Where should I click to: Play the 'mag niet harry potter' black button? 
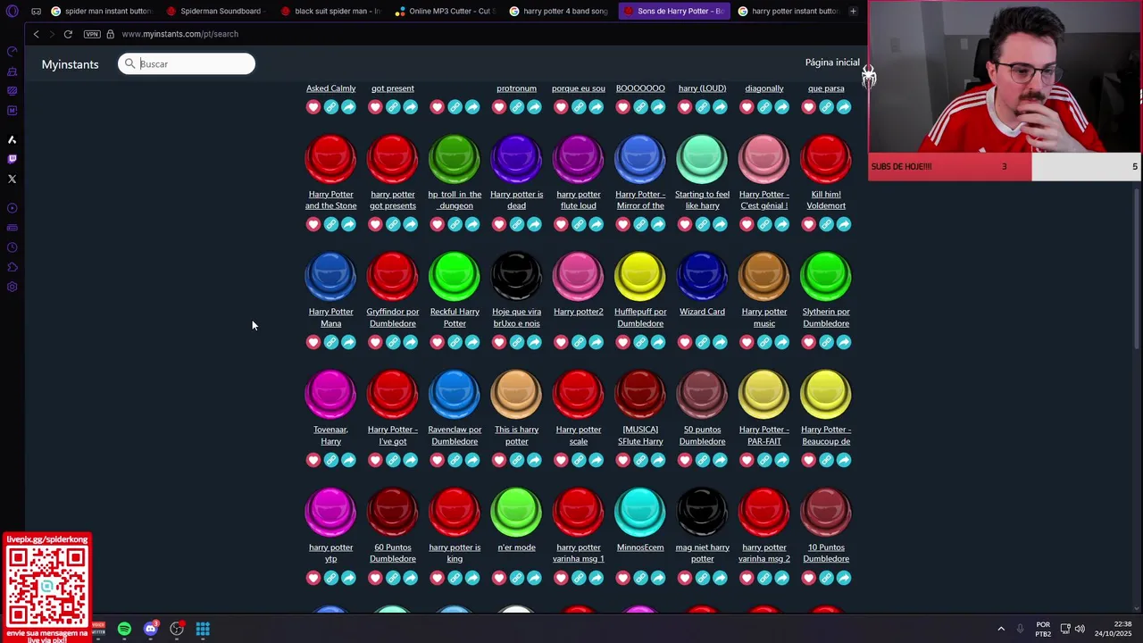[x=702, y=512]
